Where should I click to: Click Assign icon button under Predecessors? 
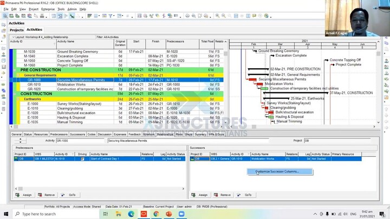pyautogui.click(x=17, y=195)
